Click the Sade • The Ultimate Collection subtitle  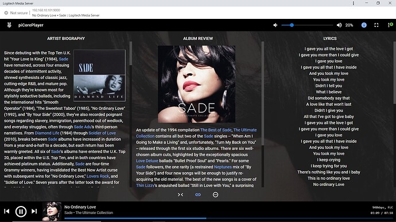[x=88, y=213]
